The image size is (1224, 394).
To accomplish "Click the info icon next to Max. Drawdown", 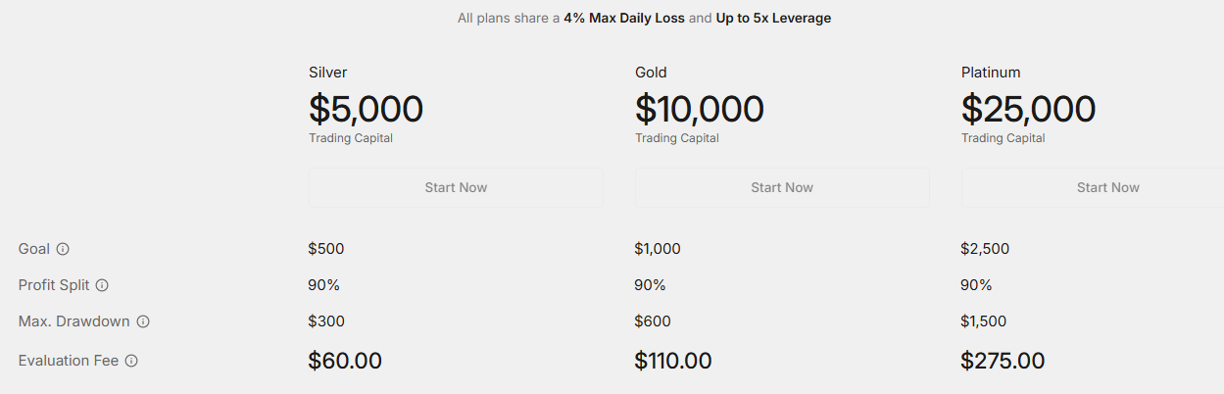I will [143, 321].
